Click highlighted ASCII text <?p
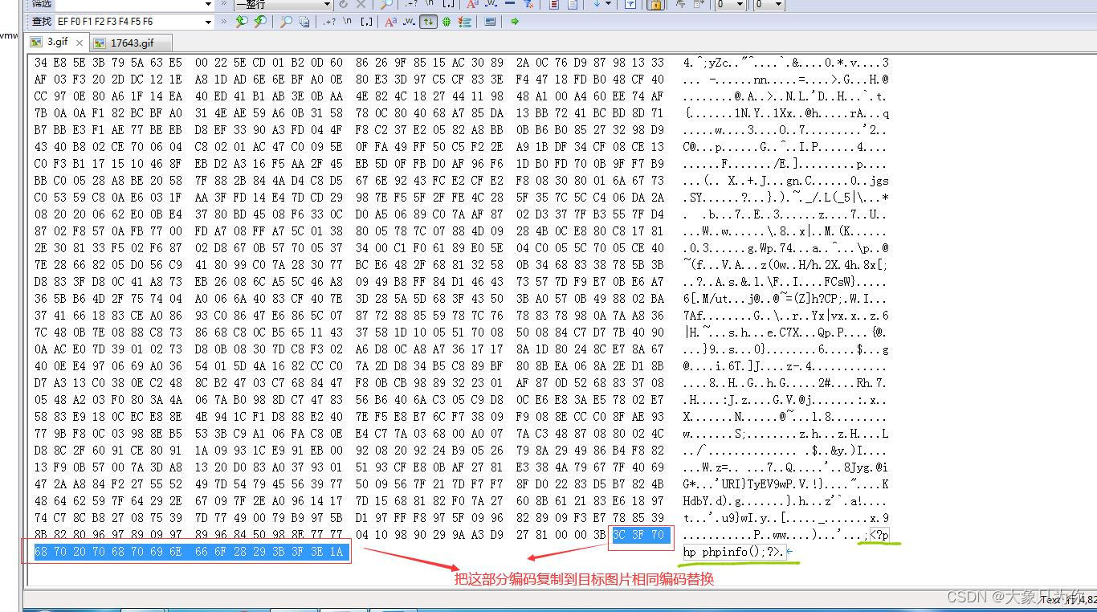Image resolution: width=1097 pixels, height=612 pixels. pyautogui.click(x=879, y=535)
